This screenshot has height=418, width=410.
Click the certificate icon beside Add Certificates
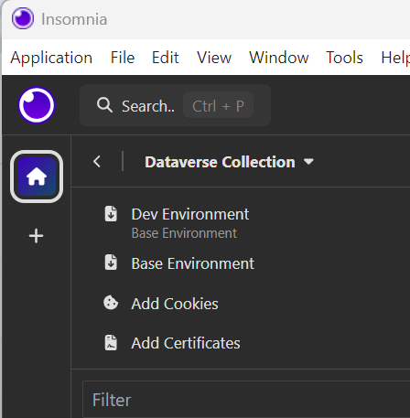[111, 343]
